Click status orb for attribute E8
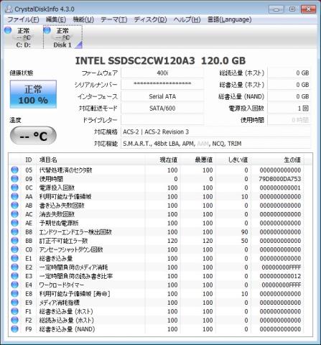The image size is (321, 345). pyautogui.click(x=14, y=294)
